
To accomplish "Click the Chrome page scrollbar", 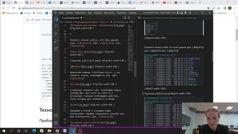I will pos(237,35).
